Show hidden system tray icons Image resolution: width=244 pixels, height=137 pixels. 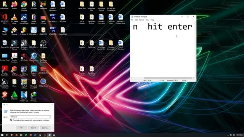[x=228, y=135]
